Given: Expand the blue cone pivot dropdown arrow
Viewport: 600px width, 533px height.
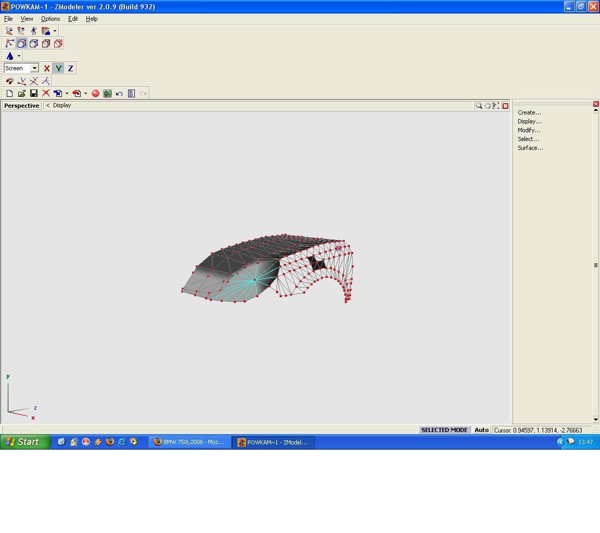Looking at the screenshot, I should (19, 56).
